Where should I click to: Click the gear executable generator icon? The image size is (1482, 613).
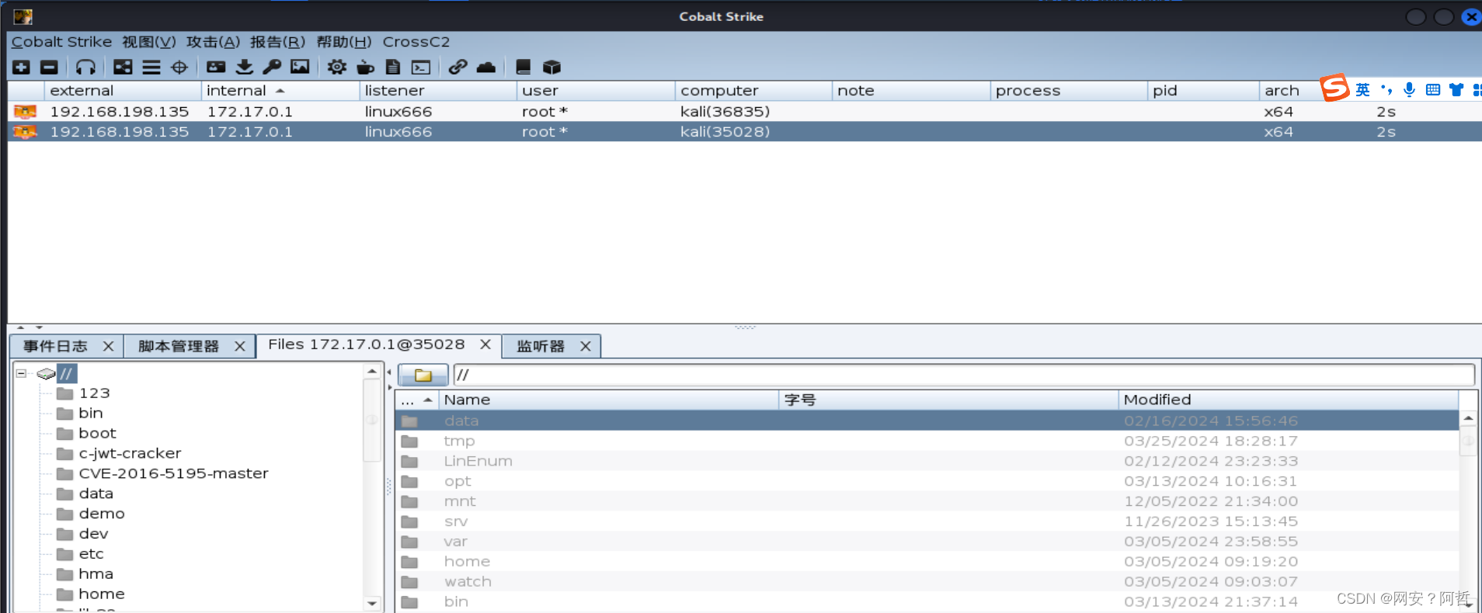pyautogui.click(x=337, y=68)
